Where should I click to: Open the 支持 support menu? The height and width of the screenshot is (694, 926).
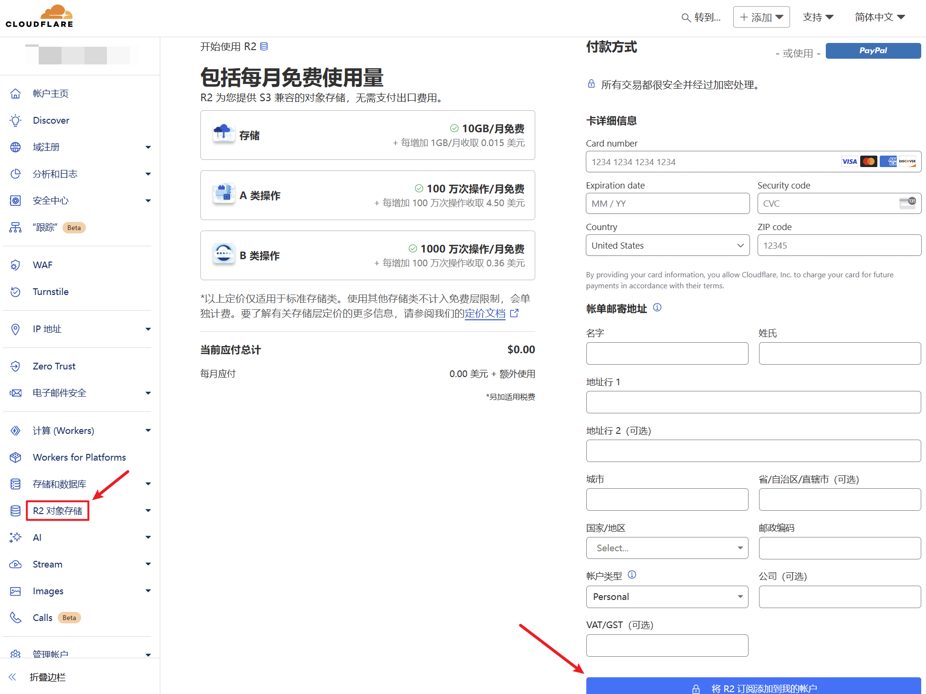818,17
